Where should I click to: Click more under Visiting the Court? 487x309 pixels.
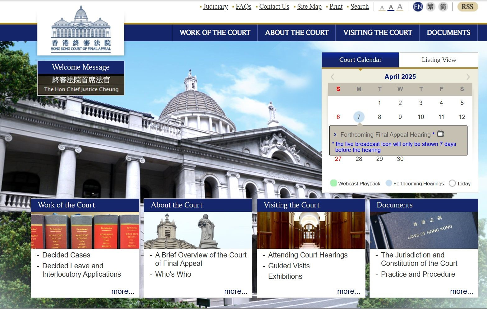point(349,291)
